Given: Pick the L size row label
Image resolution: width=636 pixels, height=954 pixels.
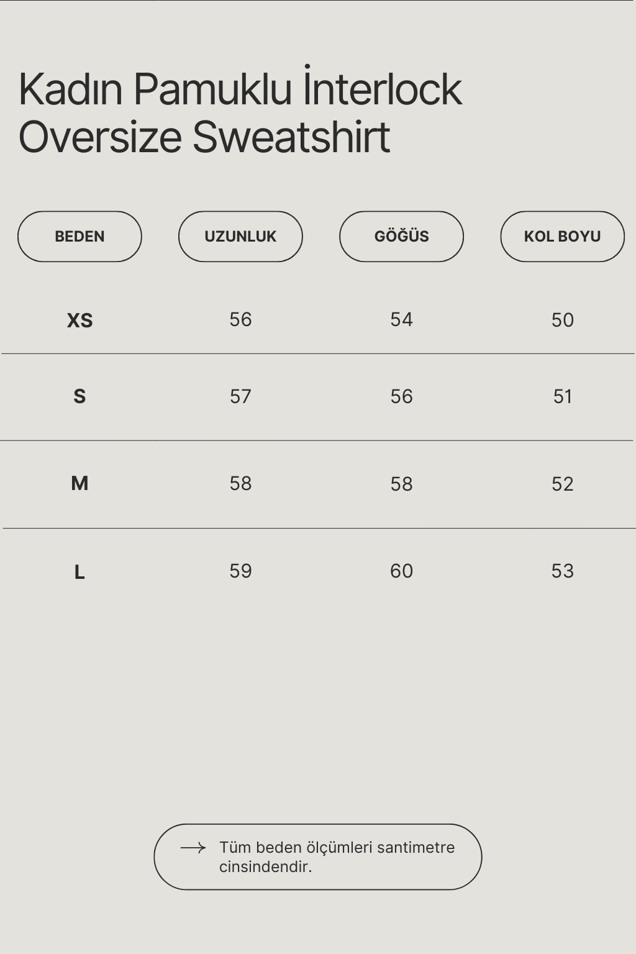Looking at the screenshot, I should pos(79,572).
